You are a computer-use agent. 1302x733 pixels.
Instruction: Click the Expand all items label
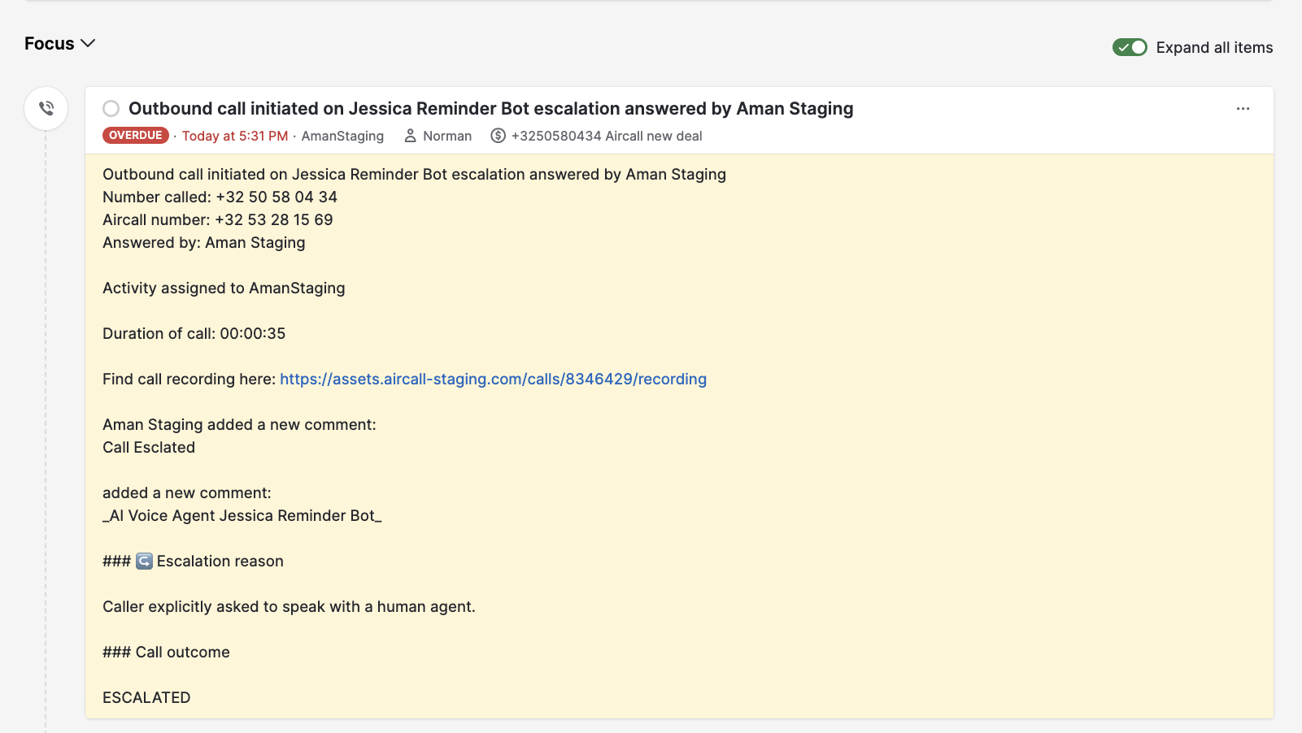point(1214,47)
